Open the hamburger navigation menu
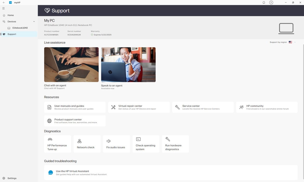 click(x=3, y=8)
